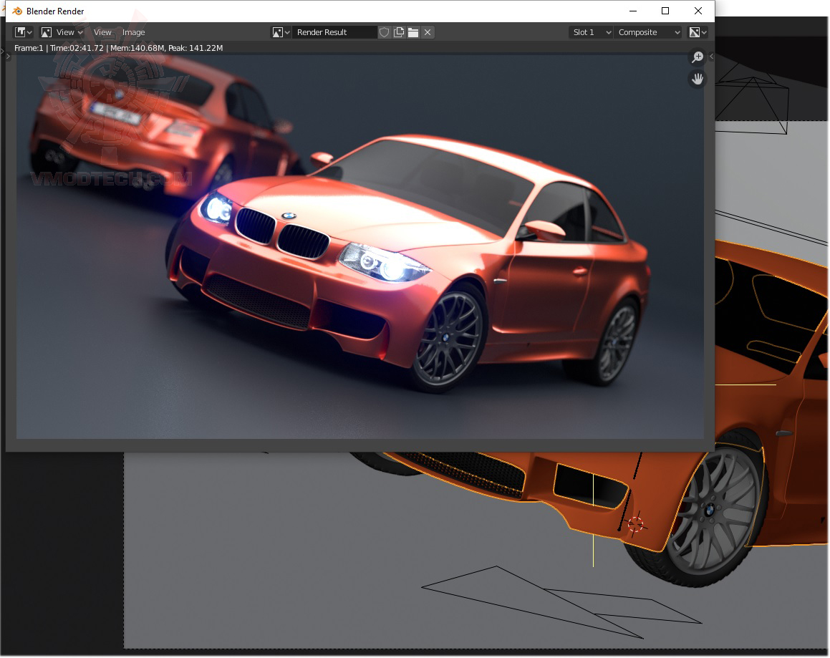This screenshot has height=658, width=830.
Task: Click the 3D cursor in the background viewport
Action: pyautogui.click(x=635, y=524)
